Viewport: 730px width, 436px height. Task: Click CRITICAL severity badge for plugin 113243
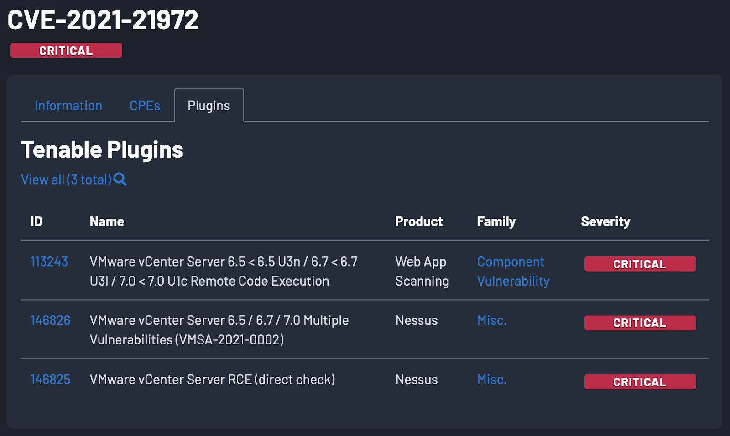click(x=640, y=264)
